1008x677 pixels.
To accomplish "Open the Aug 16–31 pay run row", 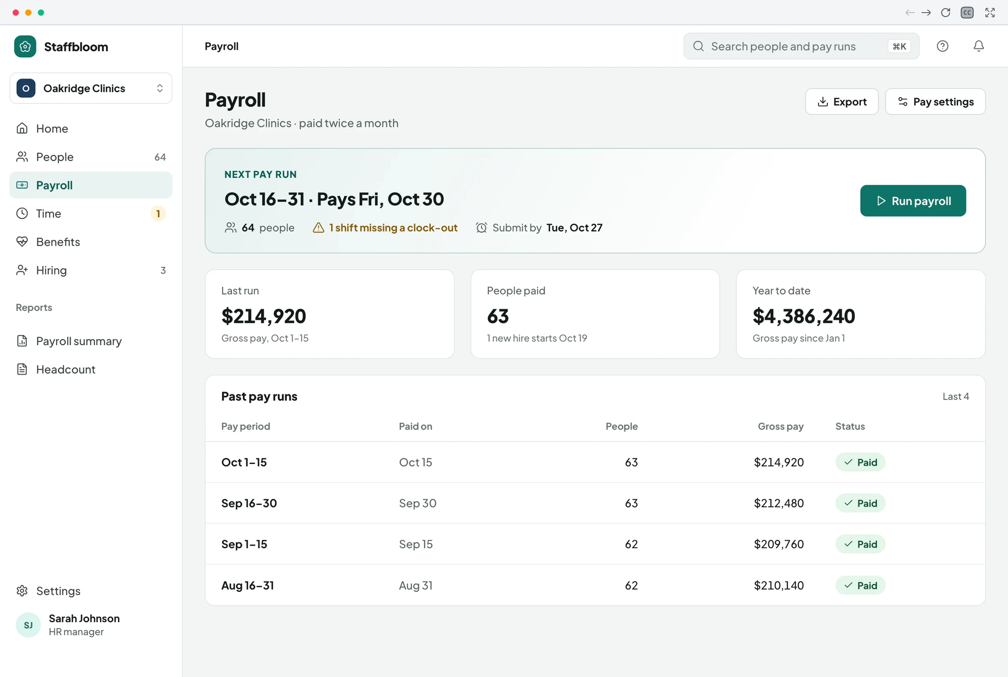I will tap(595, 585).
